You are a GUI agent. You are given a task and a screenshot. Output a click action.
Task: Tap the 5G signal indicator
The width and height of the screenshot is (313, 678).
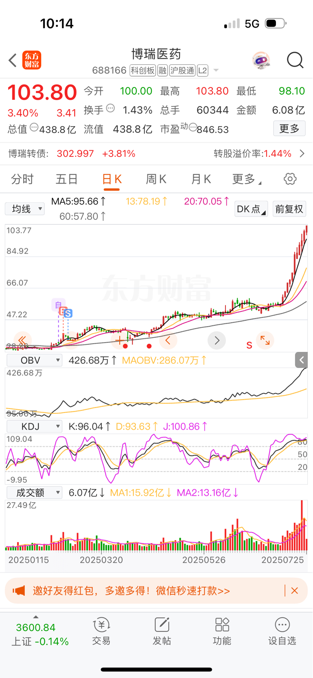click(x=252, y=24)
